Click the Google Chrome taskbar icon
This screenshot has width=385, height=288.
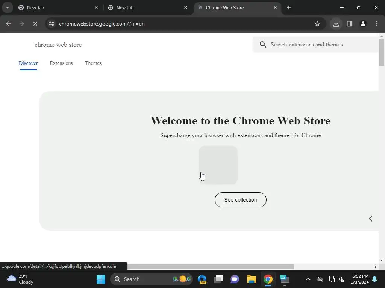point(268,279)
